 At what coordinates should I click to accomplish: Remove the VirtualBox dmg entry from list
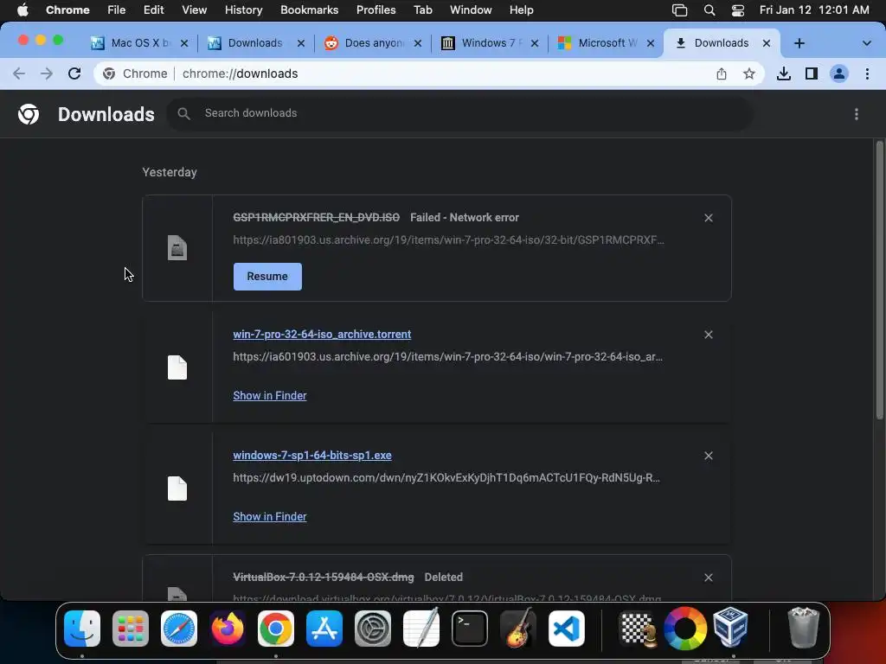[708, 578]
